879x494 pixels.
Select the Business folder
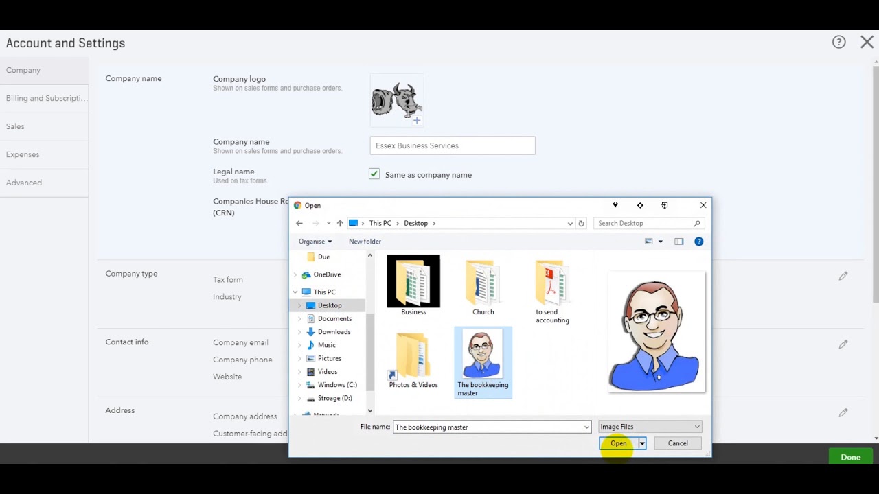pos(413,285)
